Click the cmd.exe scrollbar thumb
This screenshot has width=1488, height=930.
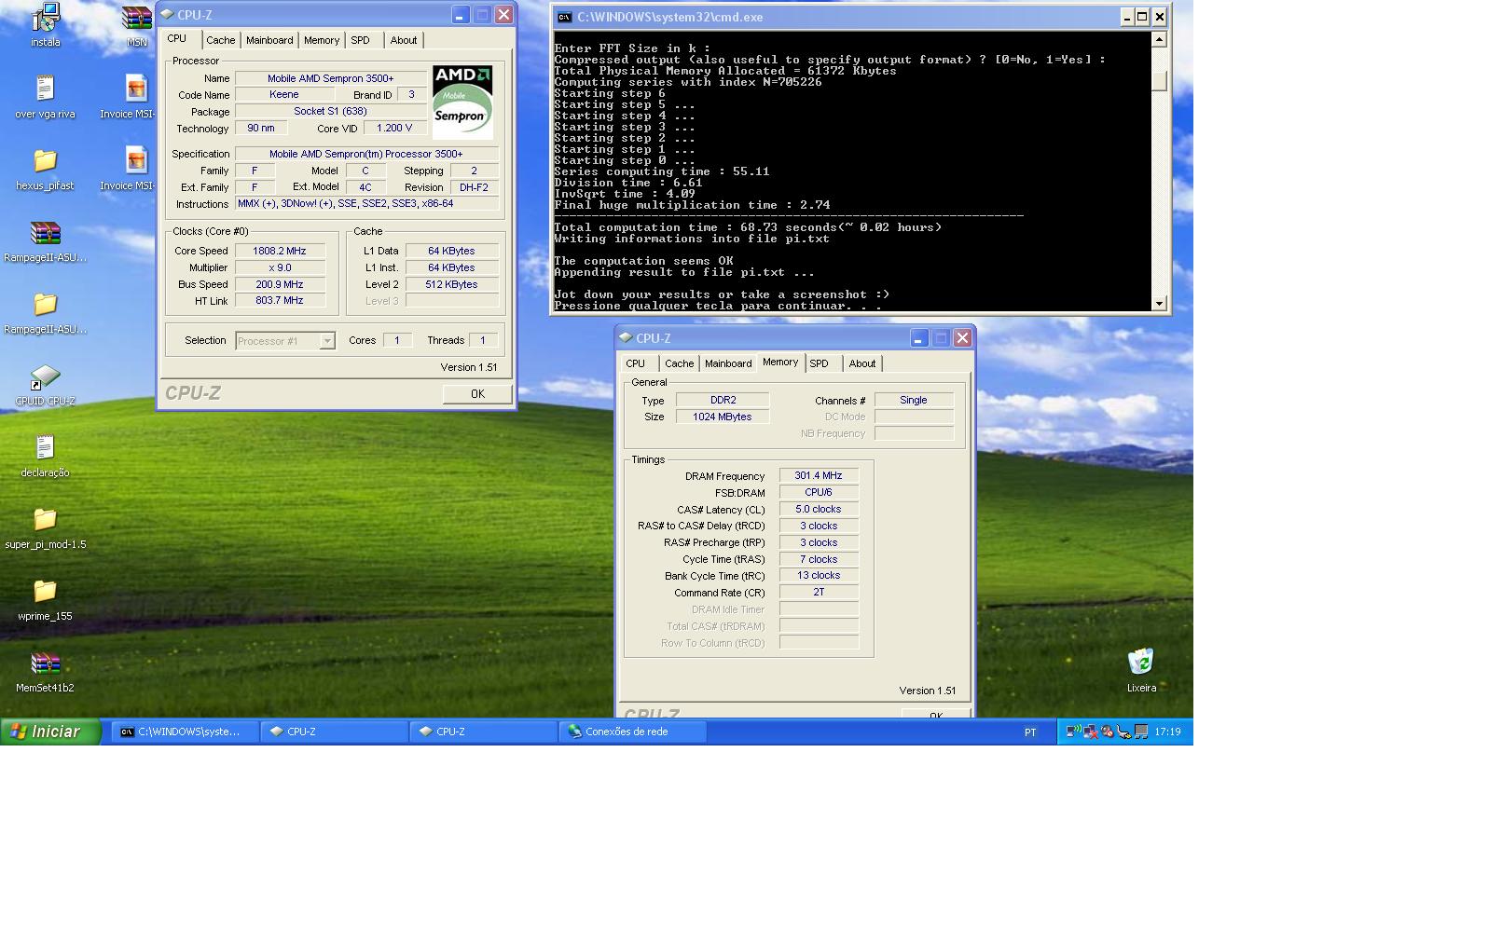pos(1159,81)
